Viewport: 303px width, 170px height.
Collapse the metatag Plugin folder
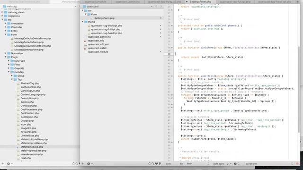click(x=6, y=57)
